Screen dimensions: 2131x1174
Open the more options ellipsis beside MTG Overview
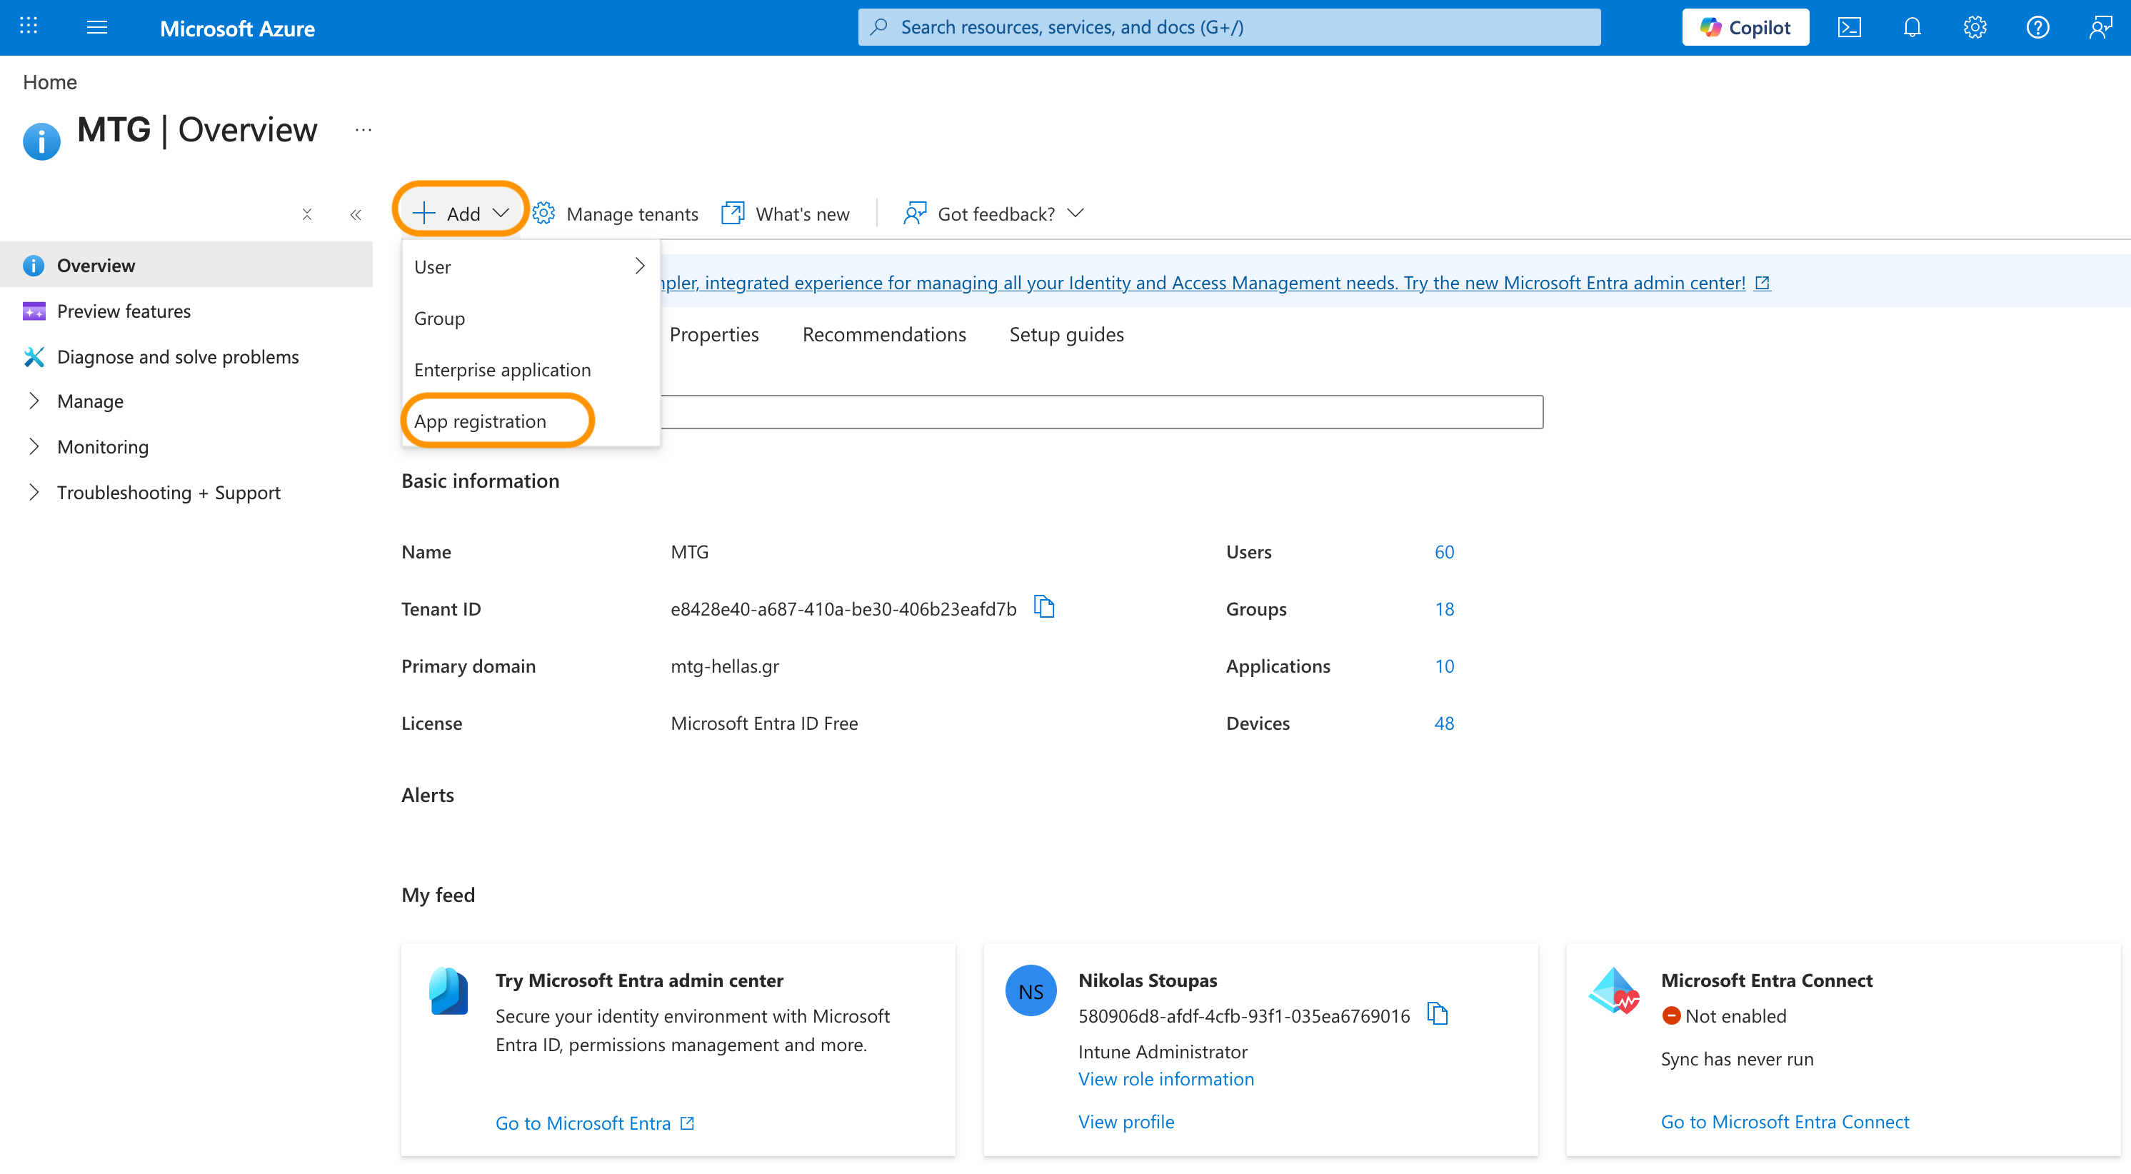coord(363,130)
